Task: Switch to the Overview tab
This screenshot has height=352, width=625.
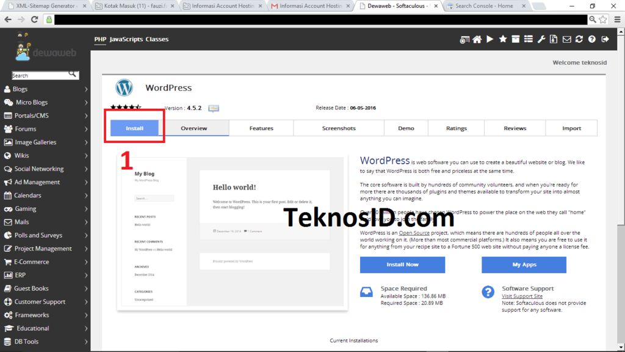Action: pos(193,128)
